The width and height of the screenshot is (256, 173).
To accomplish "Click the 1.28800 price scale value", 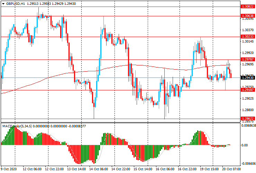I will (x=248, y=110).
